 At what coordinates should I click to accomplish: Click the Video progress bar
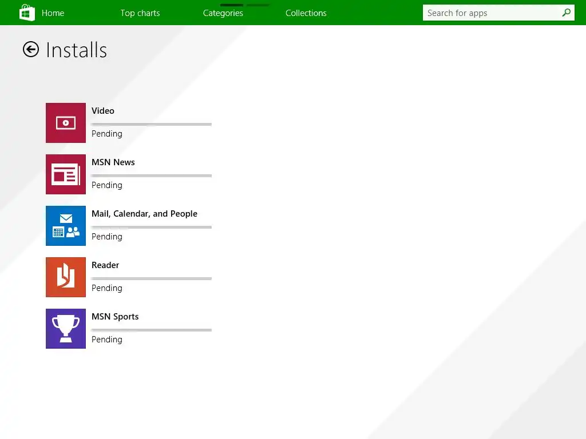[152, 124]
